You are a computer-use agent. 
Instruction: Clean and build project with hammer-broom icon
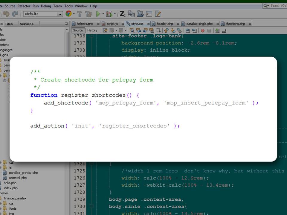88,14
